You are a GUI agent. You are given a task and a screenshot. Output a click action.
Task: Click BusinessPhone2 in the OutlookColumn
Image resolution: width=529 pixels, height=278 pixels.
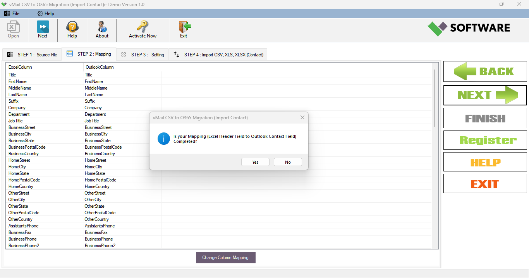click(100, 246)
